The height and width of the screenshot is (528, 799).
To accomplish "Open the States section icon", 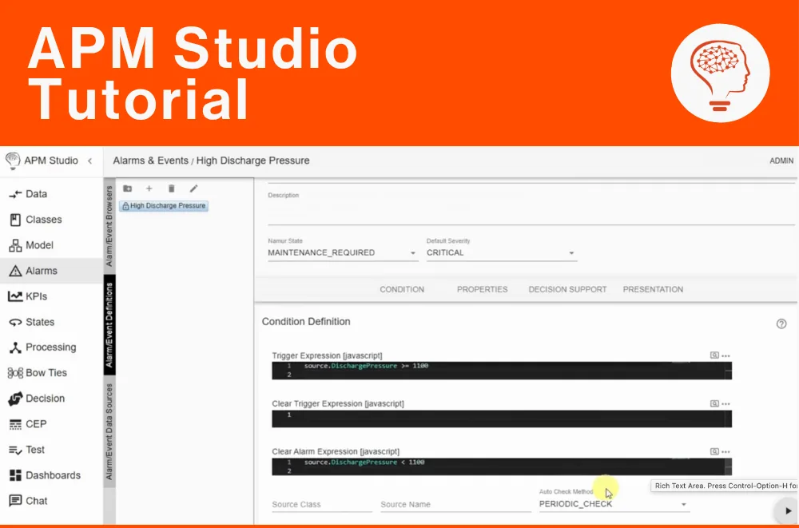I will point(15,322).
